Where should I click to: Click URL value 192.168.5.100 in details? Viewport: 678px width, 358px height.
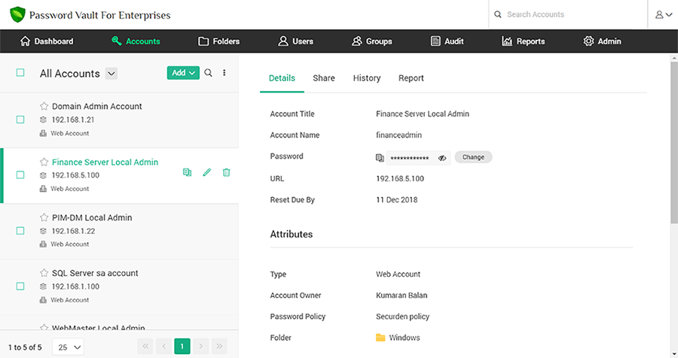click(400, 178)
